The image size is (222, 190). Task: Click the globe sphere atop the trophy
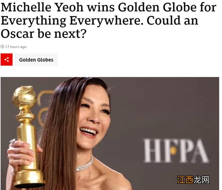point(25,97)
